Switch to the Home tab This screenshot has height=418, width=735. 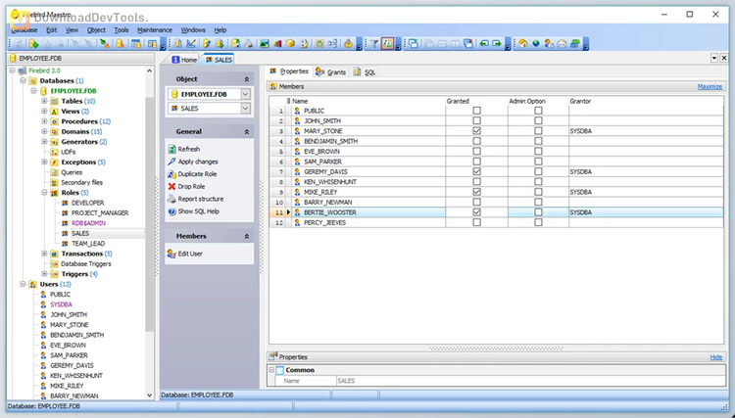point(184,60)
